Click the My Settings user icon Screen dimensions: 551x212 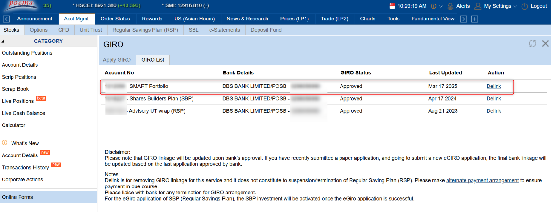pyautogui.click(x=478, y=6)
